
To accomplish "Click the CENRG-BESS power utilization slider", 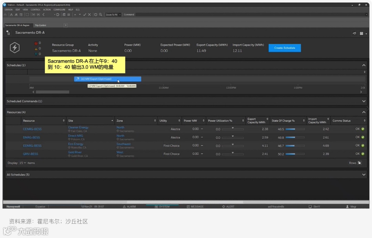I will click(233, 129).
